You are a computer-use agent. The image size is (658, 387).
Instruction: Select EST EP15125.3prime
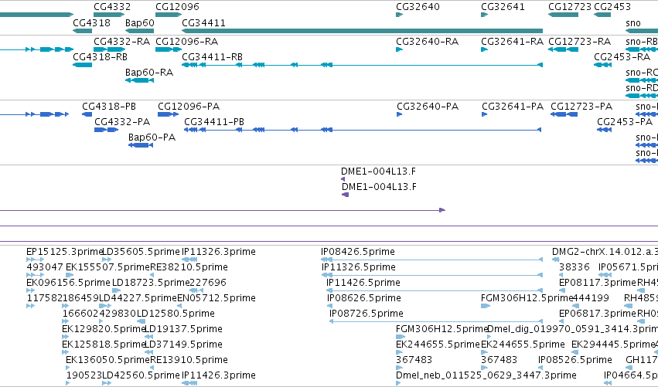coord(65,252)
